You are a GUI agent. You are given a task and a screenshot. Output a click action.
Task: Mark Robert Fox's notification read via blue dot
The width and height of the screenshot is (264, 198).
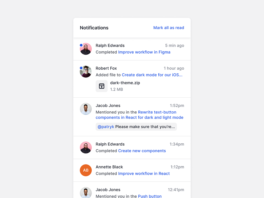pos(81,68)
